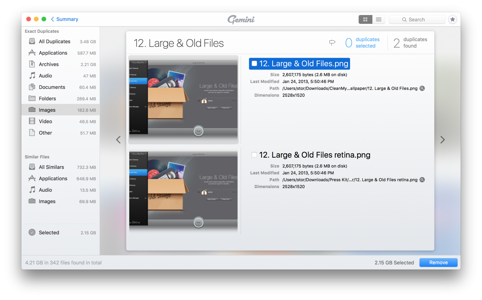This screenshot has width=482, height=300.
Task: Click the 182.6 MB Images size
Action: [x=86, y=110]
